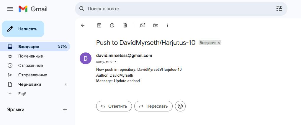The height and width of the screenshot is (125, 301).
Task: Click the 'Переслать' forward button
Action: [x=153, y=106]
